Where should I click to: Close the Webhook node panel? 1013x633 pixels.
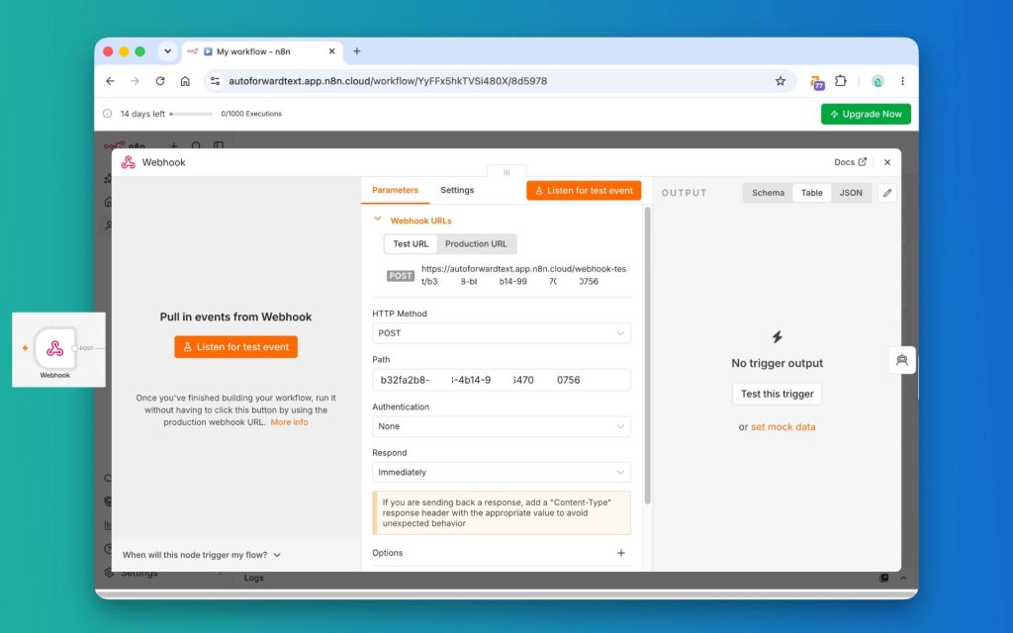887,162
